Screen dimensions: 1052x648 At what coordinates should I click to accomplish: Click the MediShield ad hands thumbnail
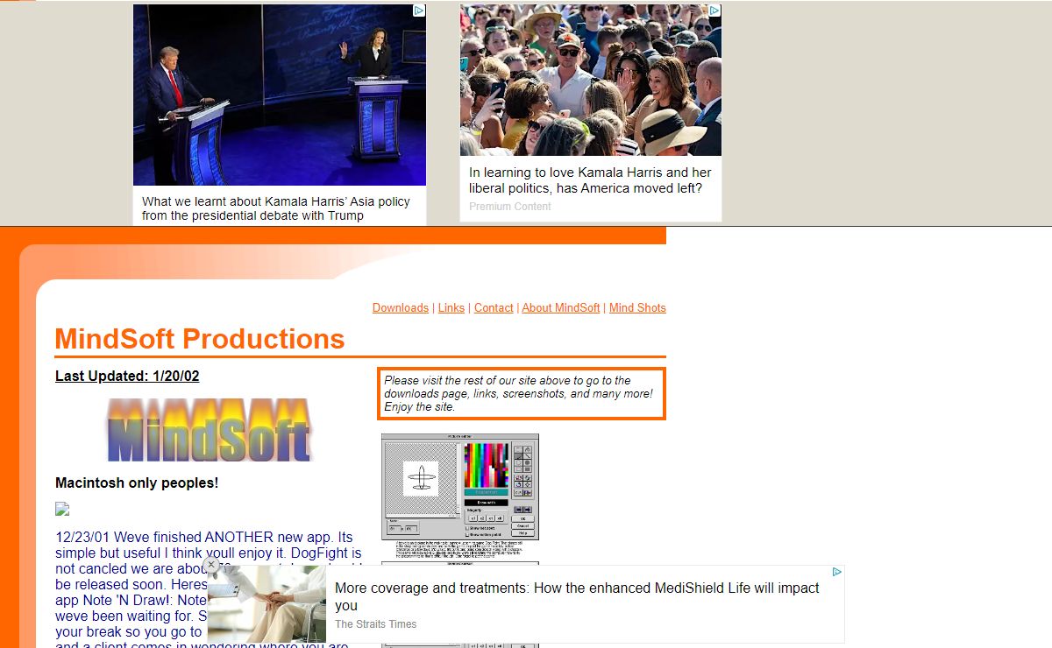267,604
